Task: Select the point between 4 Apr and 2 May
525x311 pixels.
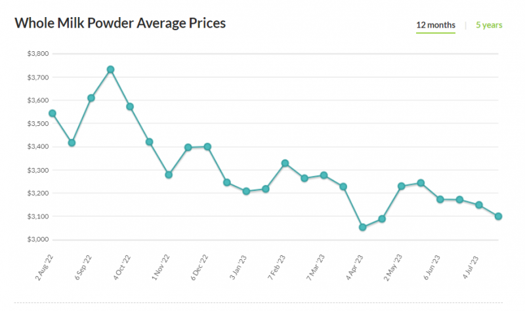Action: pos(382,218)
